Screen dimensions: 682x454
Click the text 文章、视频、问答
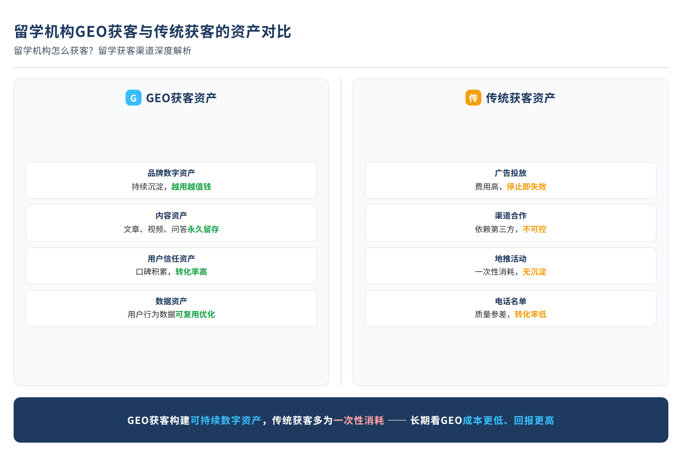[155, 229]
